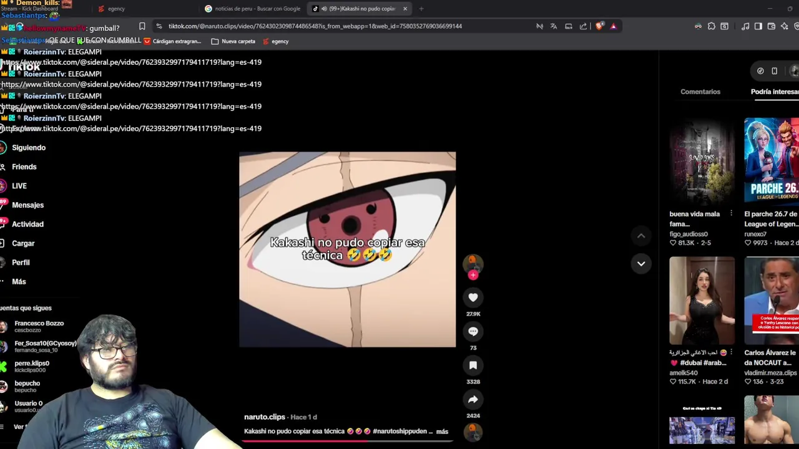This screenshot has width=799, height=449.
Task: Open the spinning sound disc below the share count
Action: pos(473,431)
